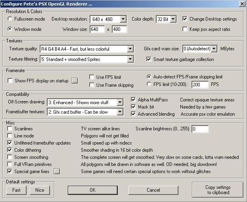Apply the Nice default settings
Viewport: 247px width, 202px height.
(40, 190)
